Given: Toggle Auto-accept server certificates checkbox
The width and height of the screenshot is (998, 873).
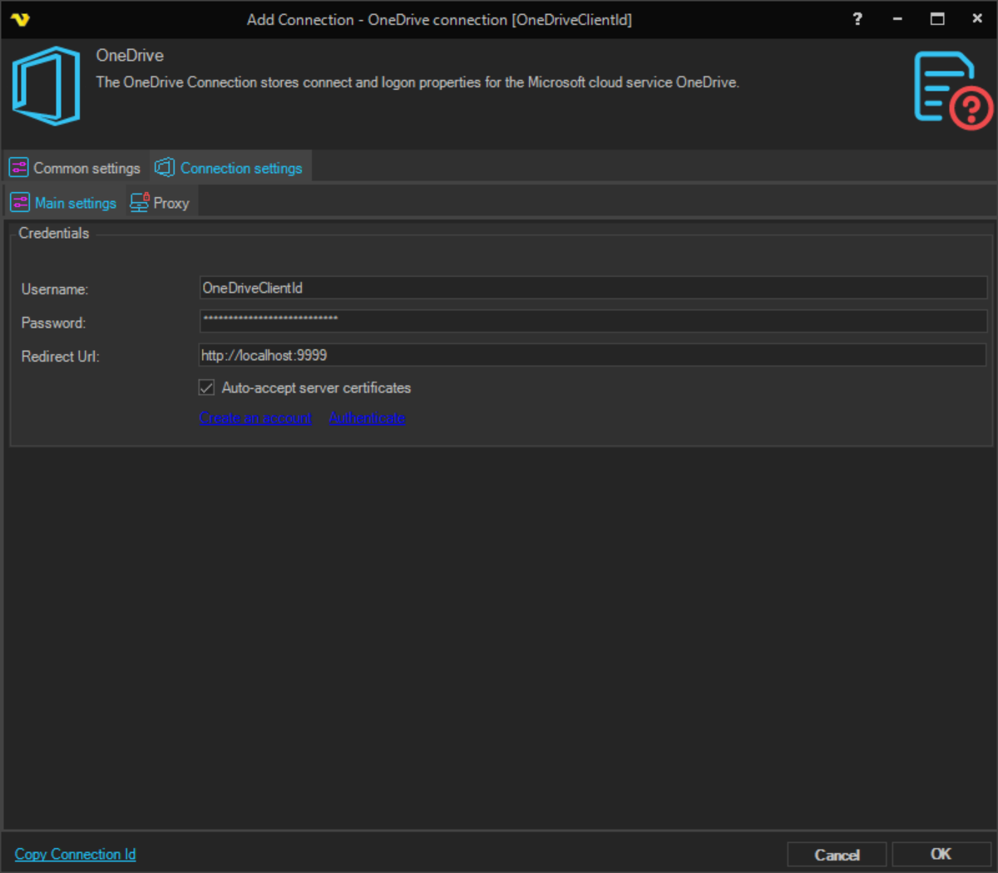Looking at the screenshot, I should pos(207,387).
